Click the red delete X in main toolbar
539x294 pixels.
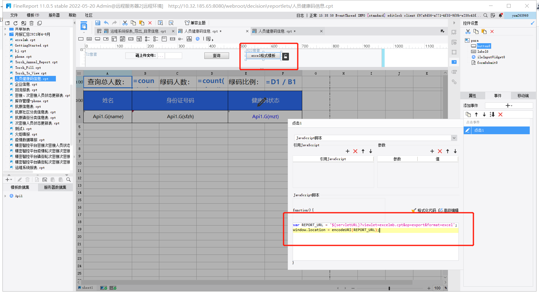(150, 23)
